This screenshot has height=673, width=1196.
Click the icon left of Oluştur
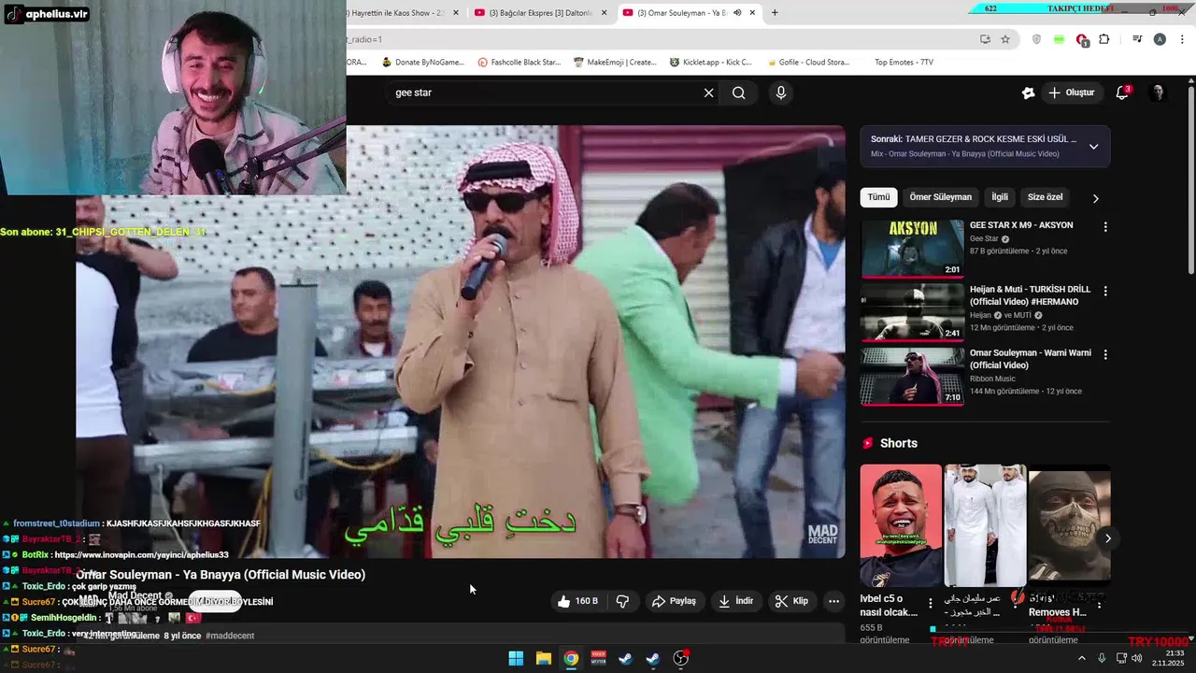click(1028, 93)
